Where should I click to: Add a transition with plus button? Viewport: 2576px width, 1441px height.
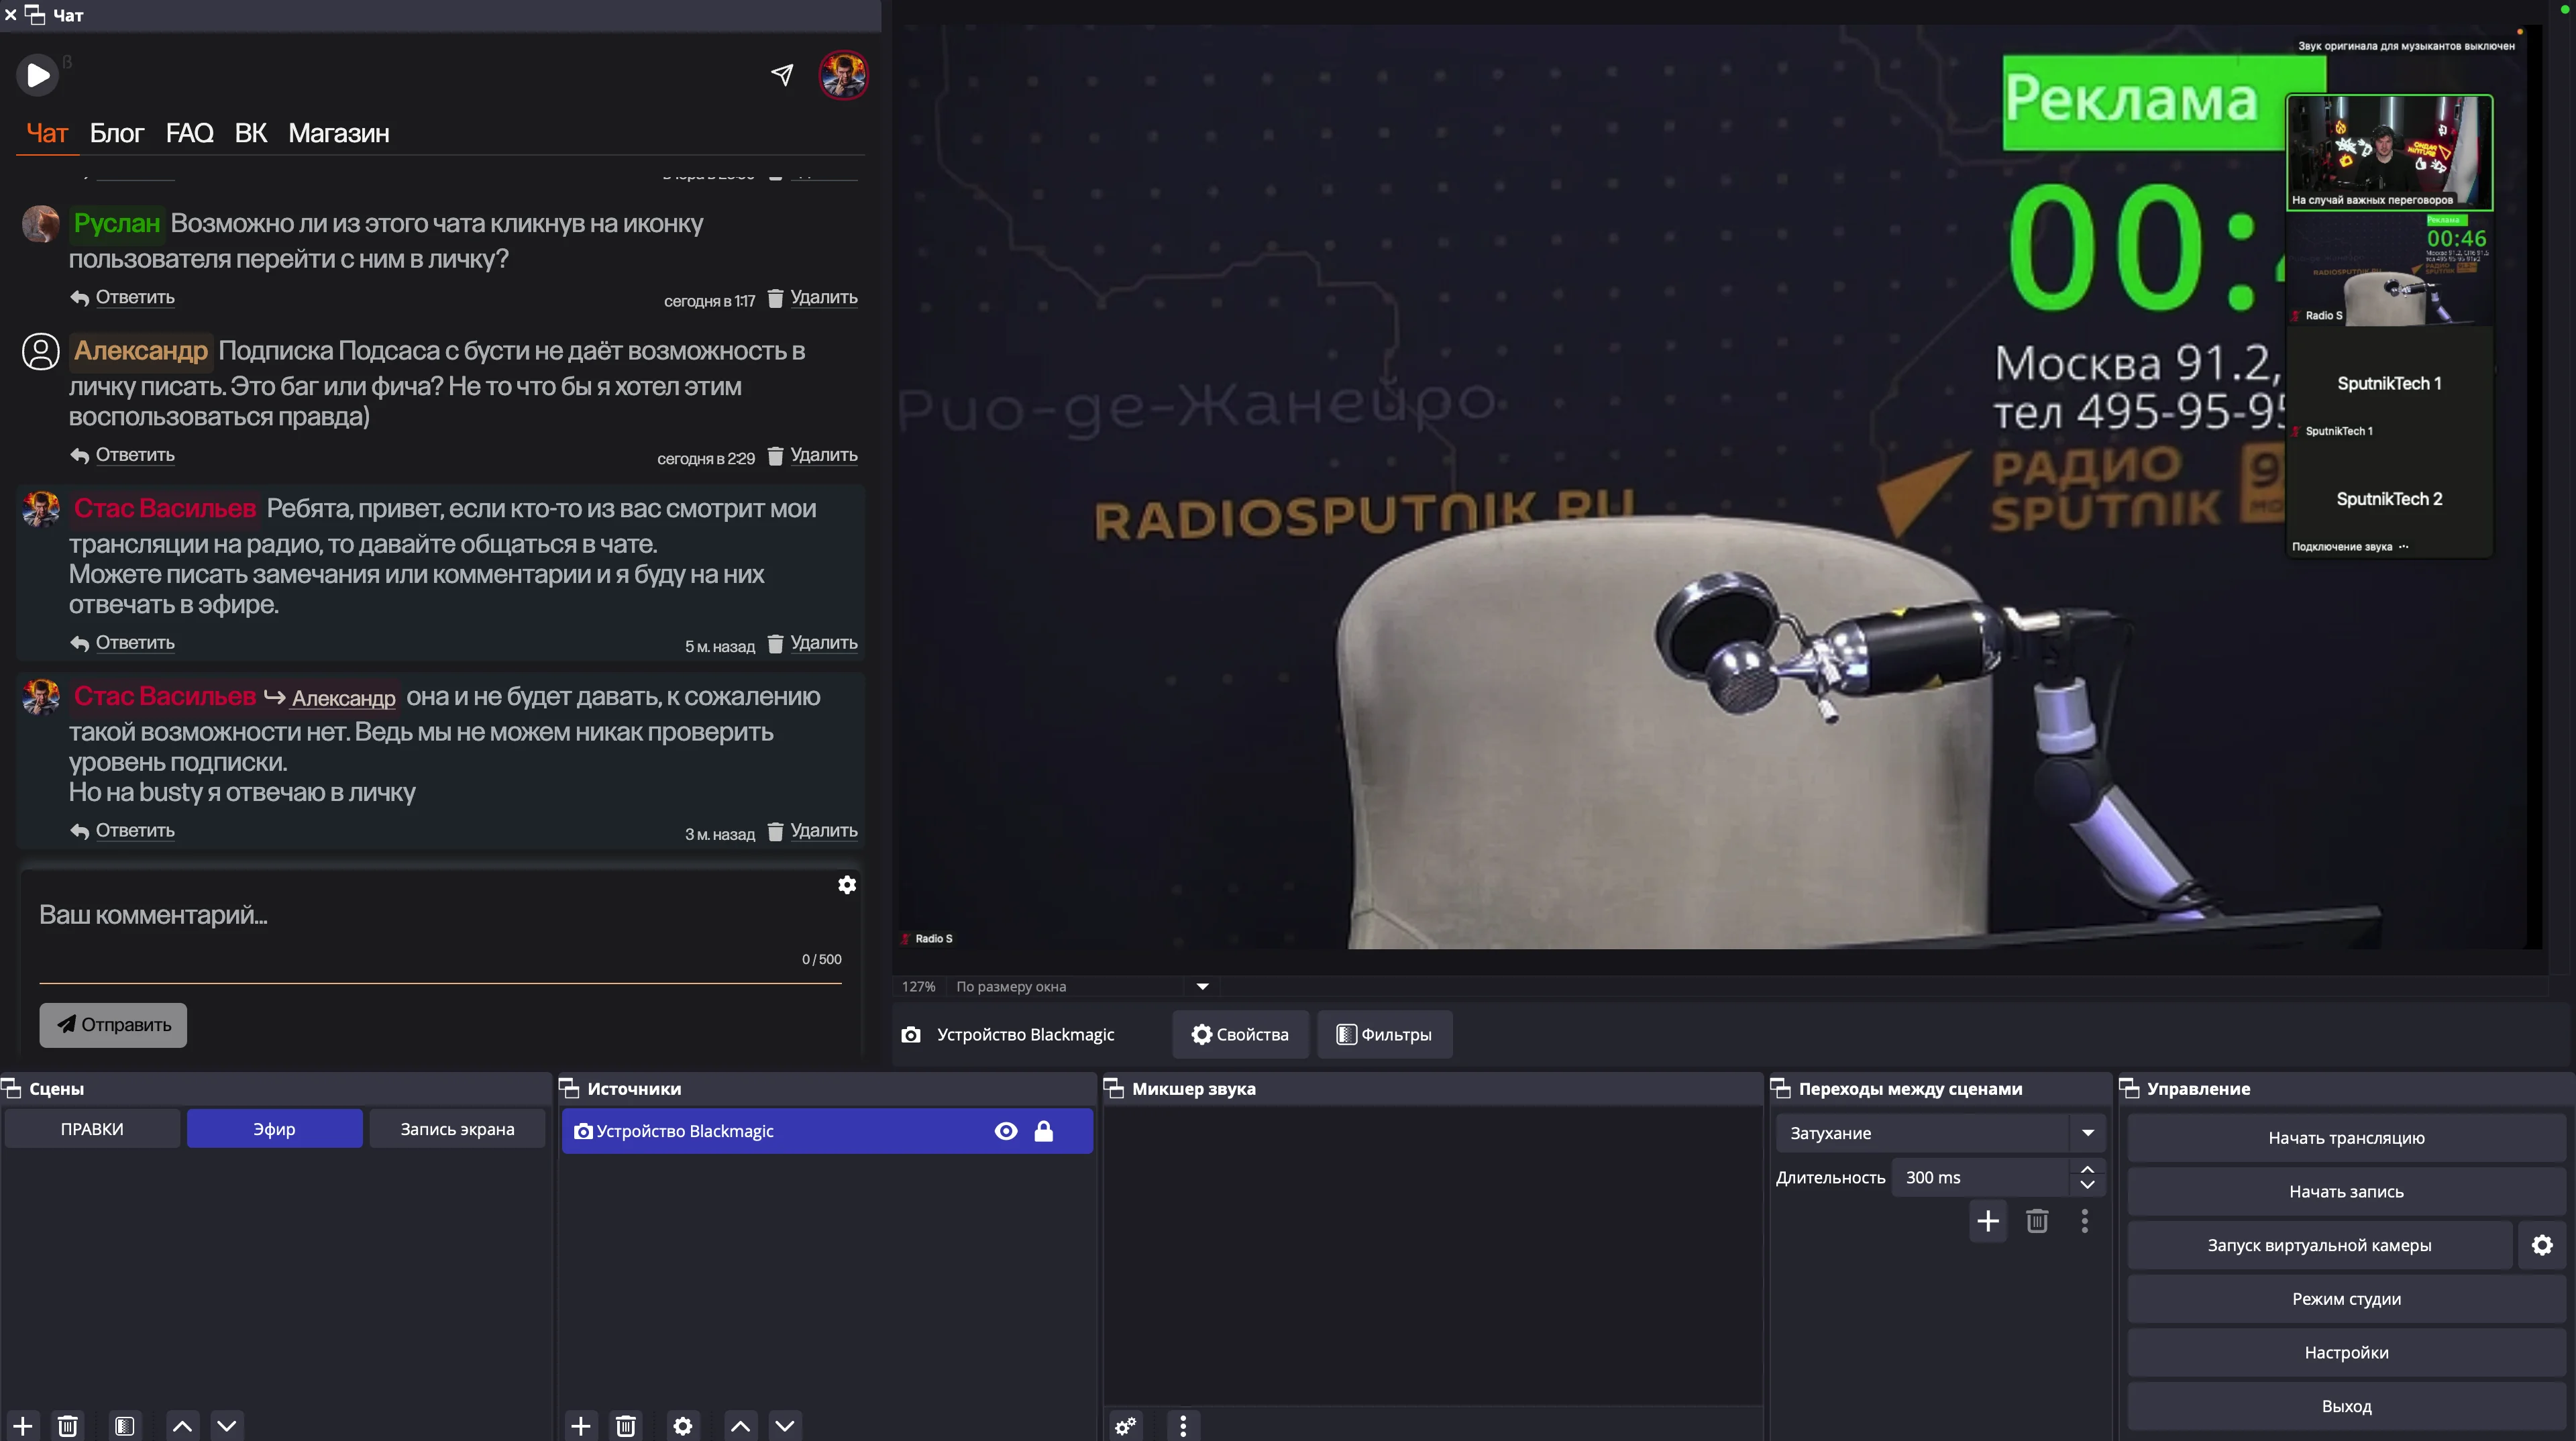[1988, 1221]
